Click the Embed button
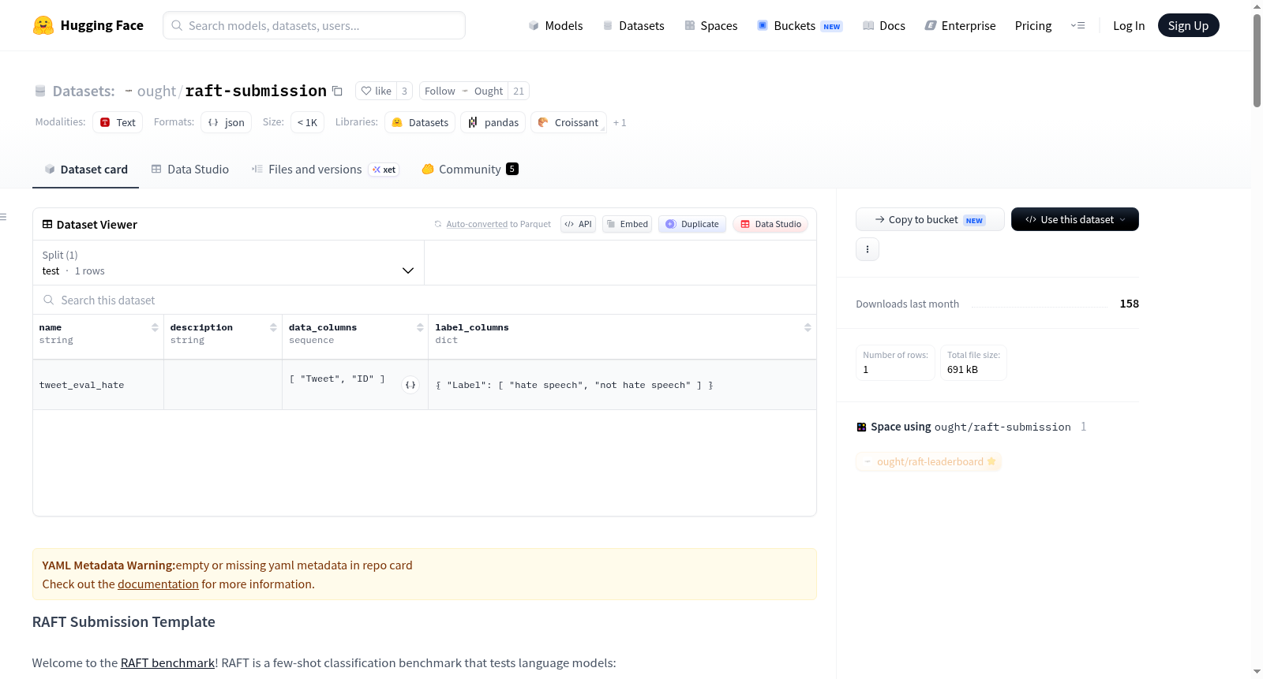The height and width of the screenshot is (679, 1263). [x=628, y=224]
